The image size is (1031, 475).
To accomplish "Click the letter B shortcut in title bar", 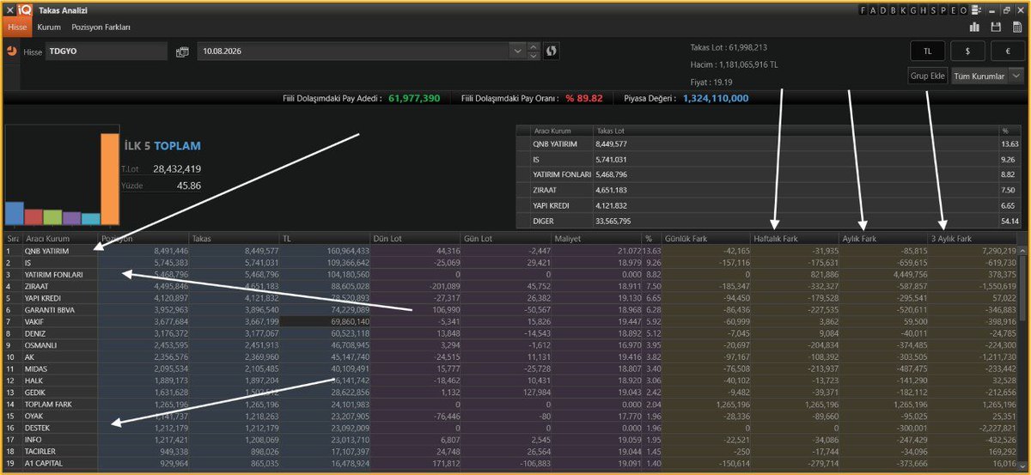I will click(893, 10).
